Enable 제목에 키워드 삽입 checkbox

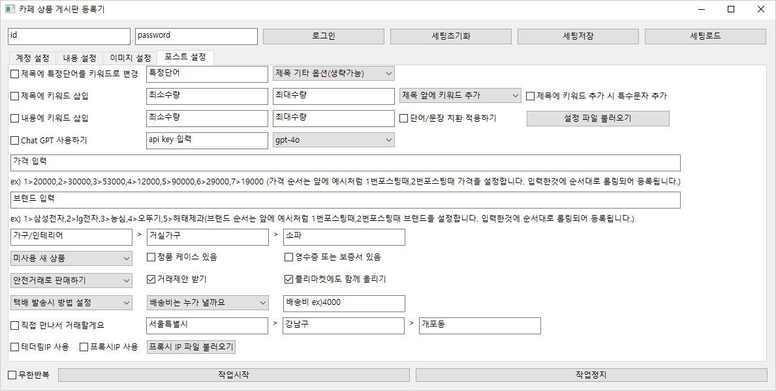[x=15, y=96]
